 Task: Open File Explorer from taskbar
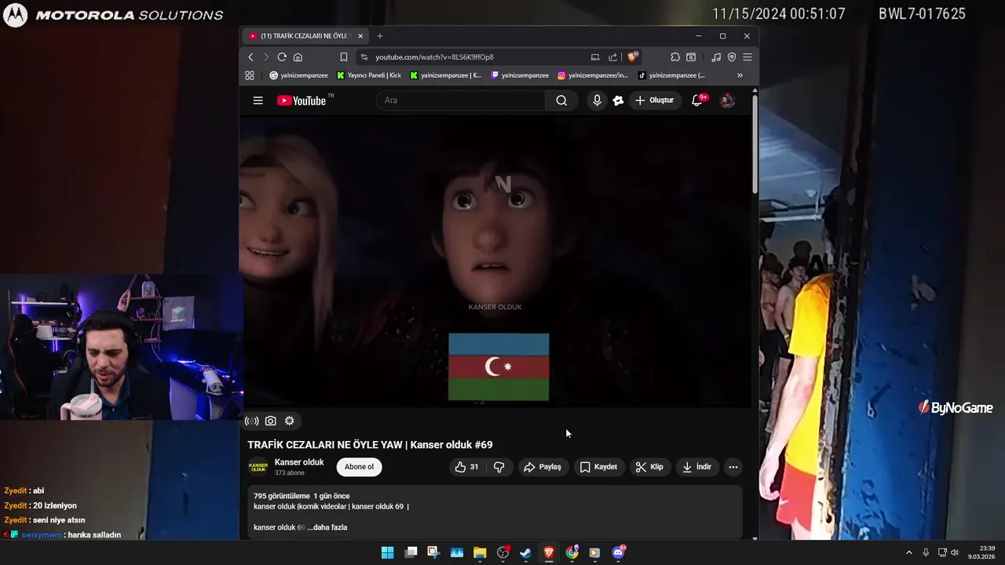(480, 552)
